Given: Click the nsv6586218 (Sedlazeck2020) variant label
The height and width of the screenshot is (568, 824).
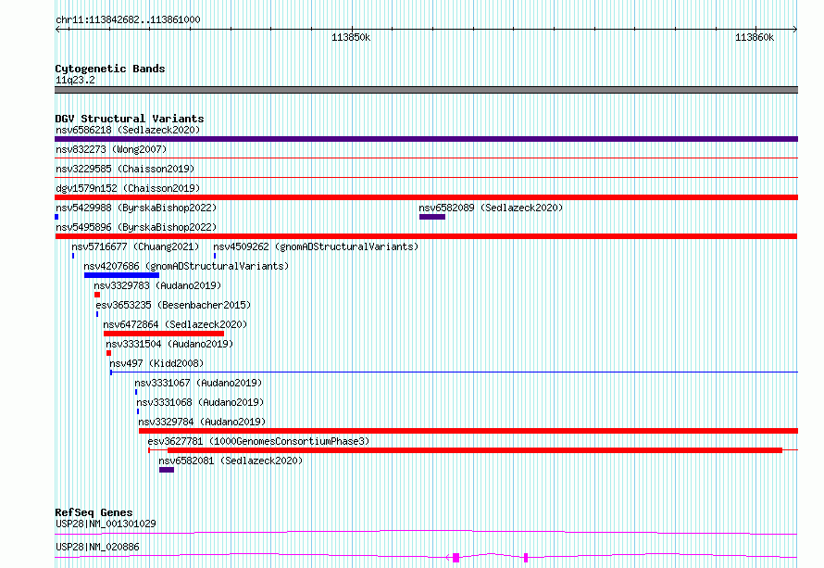Looking at the screenshot, I should [x=128, y=130].
